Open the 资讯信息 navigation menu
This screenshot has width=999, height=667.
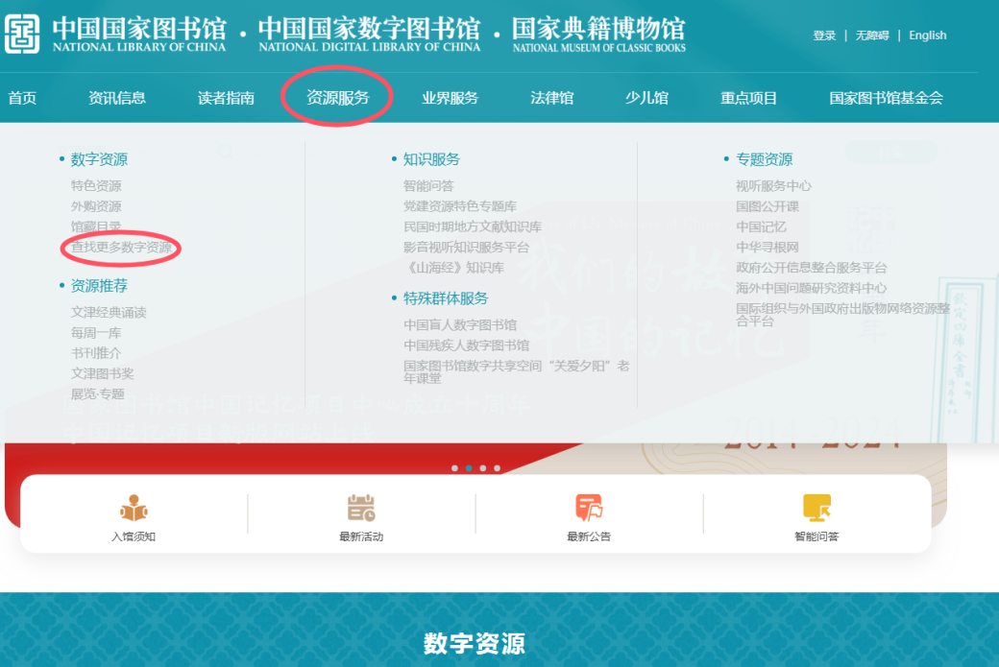117,98
